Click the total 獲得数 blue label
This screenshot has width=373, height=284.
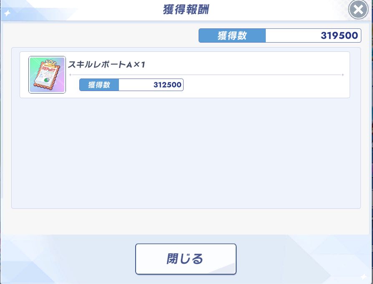tap(232, 35)
